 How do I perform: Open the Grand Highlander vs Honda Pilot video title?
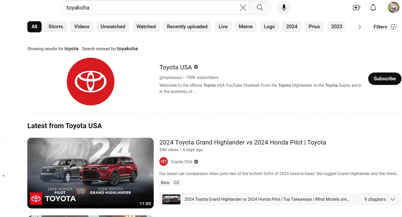coord(243,142)
